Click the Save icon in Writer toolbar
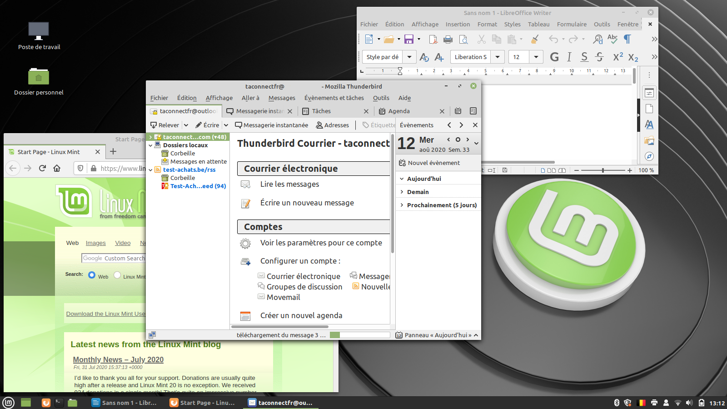The width and height of the screenshot is (727, 409). pyautogui.click(x=409, y=40)
